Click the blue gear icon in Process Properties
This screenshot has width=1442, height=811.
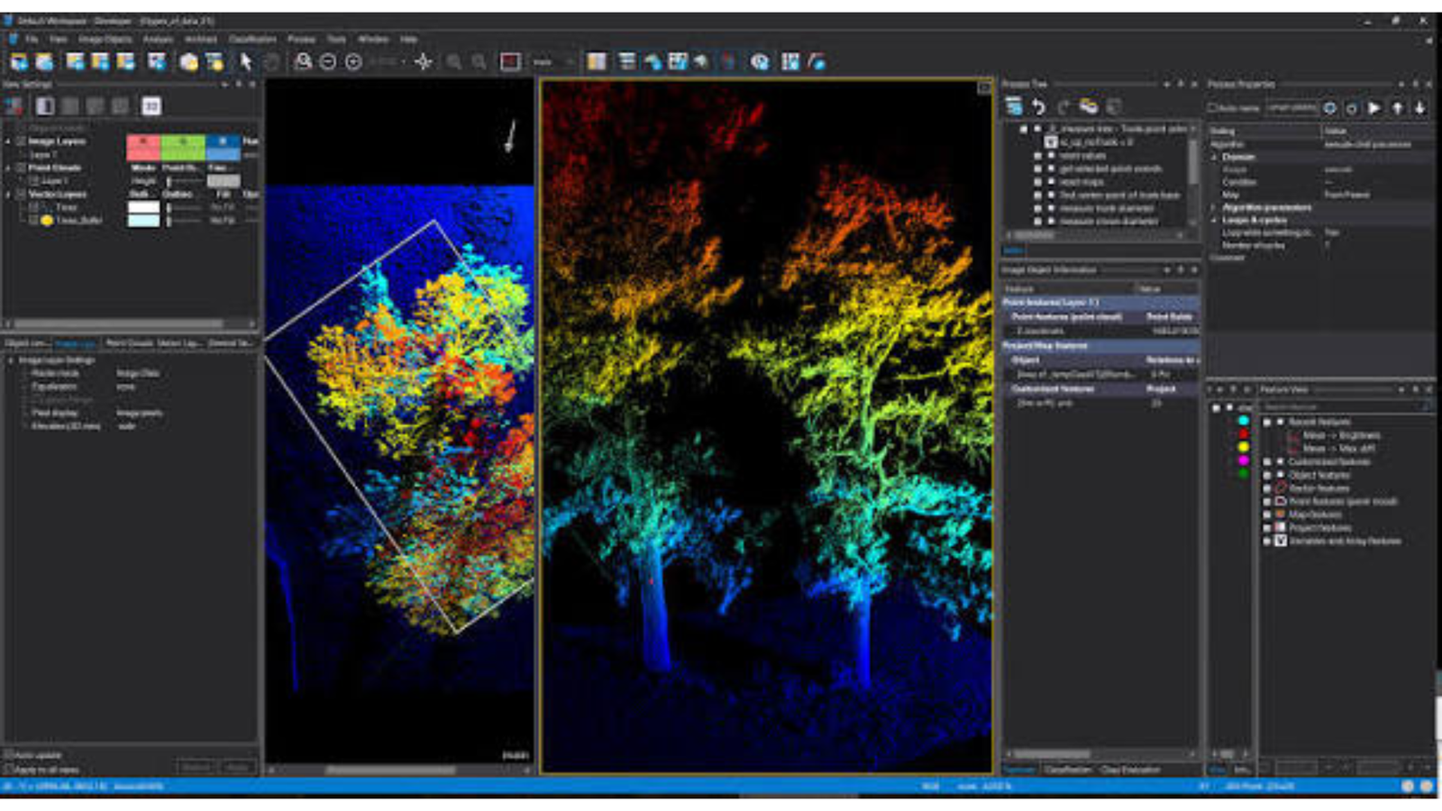click(x=1329, y=108)
